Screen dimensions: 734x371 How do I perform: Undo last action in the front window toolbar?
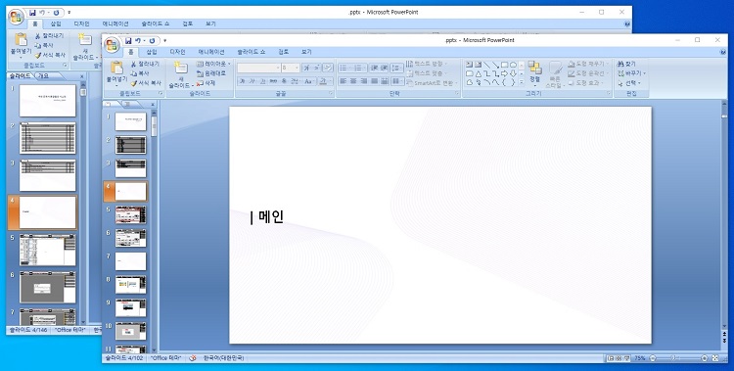tap(138, 41)
